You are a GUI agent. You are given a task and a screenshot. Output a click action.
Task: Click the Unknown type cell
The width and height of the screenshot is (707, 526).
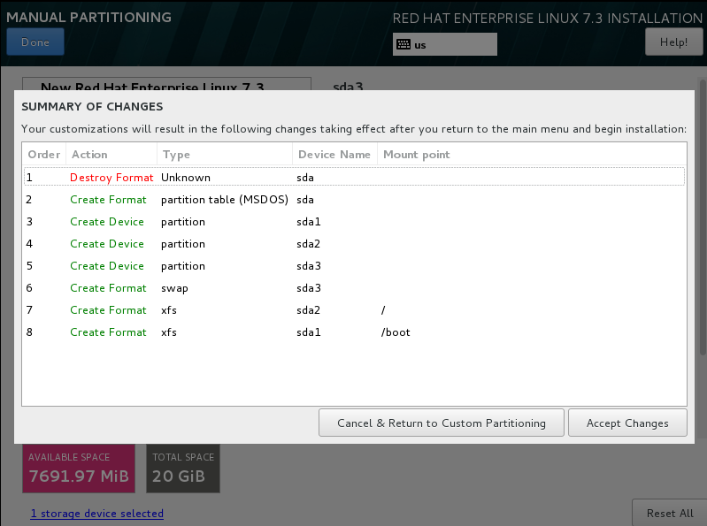[x=186, y=178]
